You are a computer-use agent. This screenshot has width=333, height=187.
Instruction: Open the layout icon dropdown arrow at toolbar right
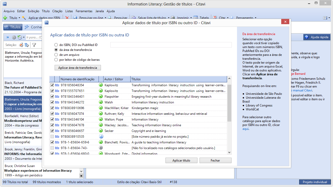(x=329, y=18)
